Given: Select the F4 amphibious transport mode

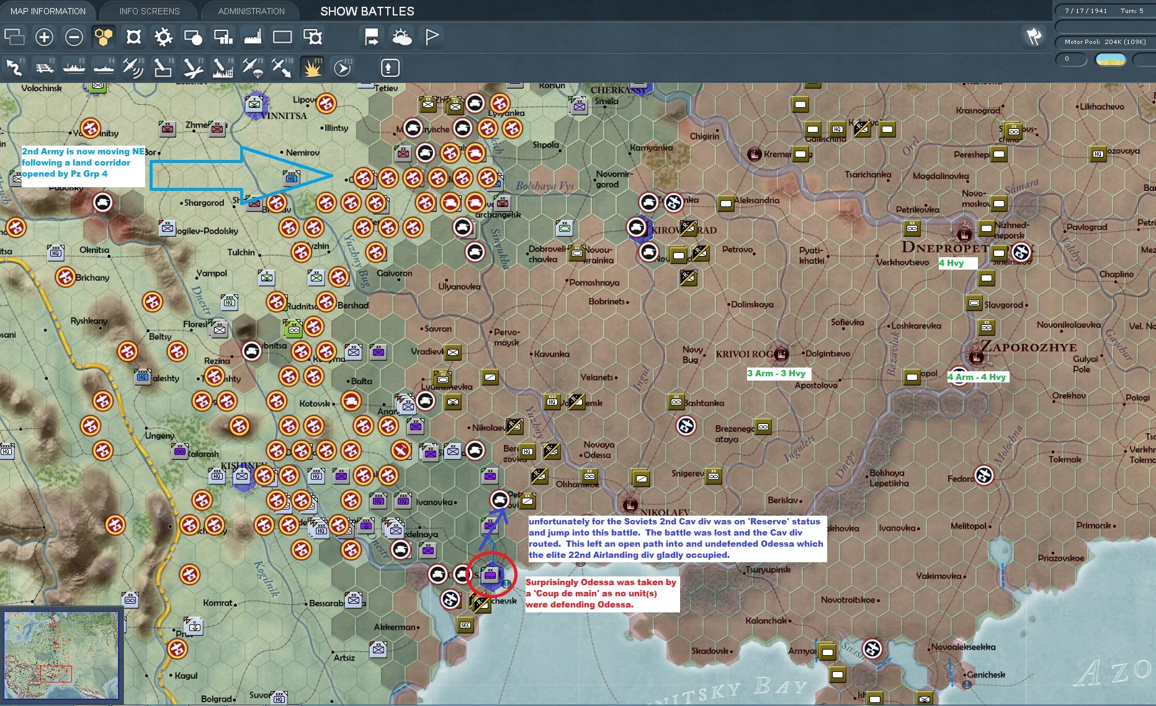Looking at the screenshot, I should pyautogui.click(x=104, y=67).
